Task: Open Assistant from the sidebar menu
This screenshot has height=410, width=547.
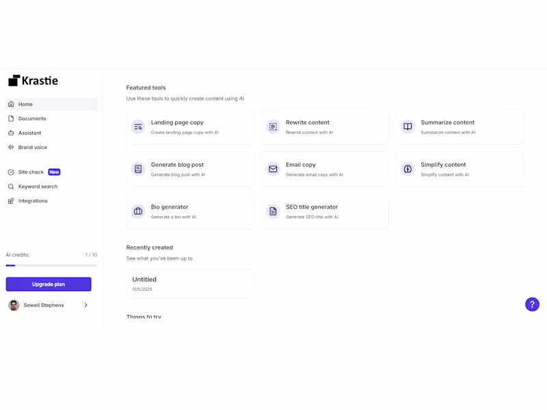Action: point(29,133)
